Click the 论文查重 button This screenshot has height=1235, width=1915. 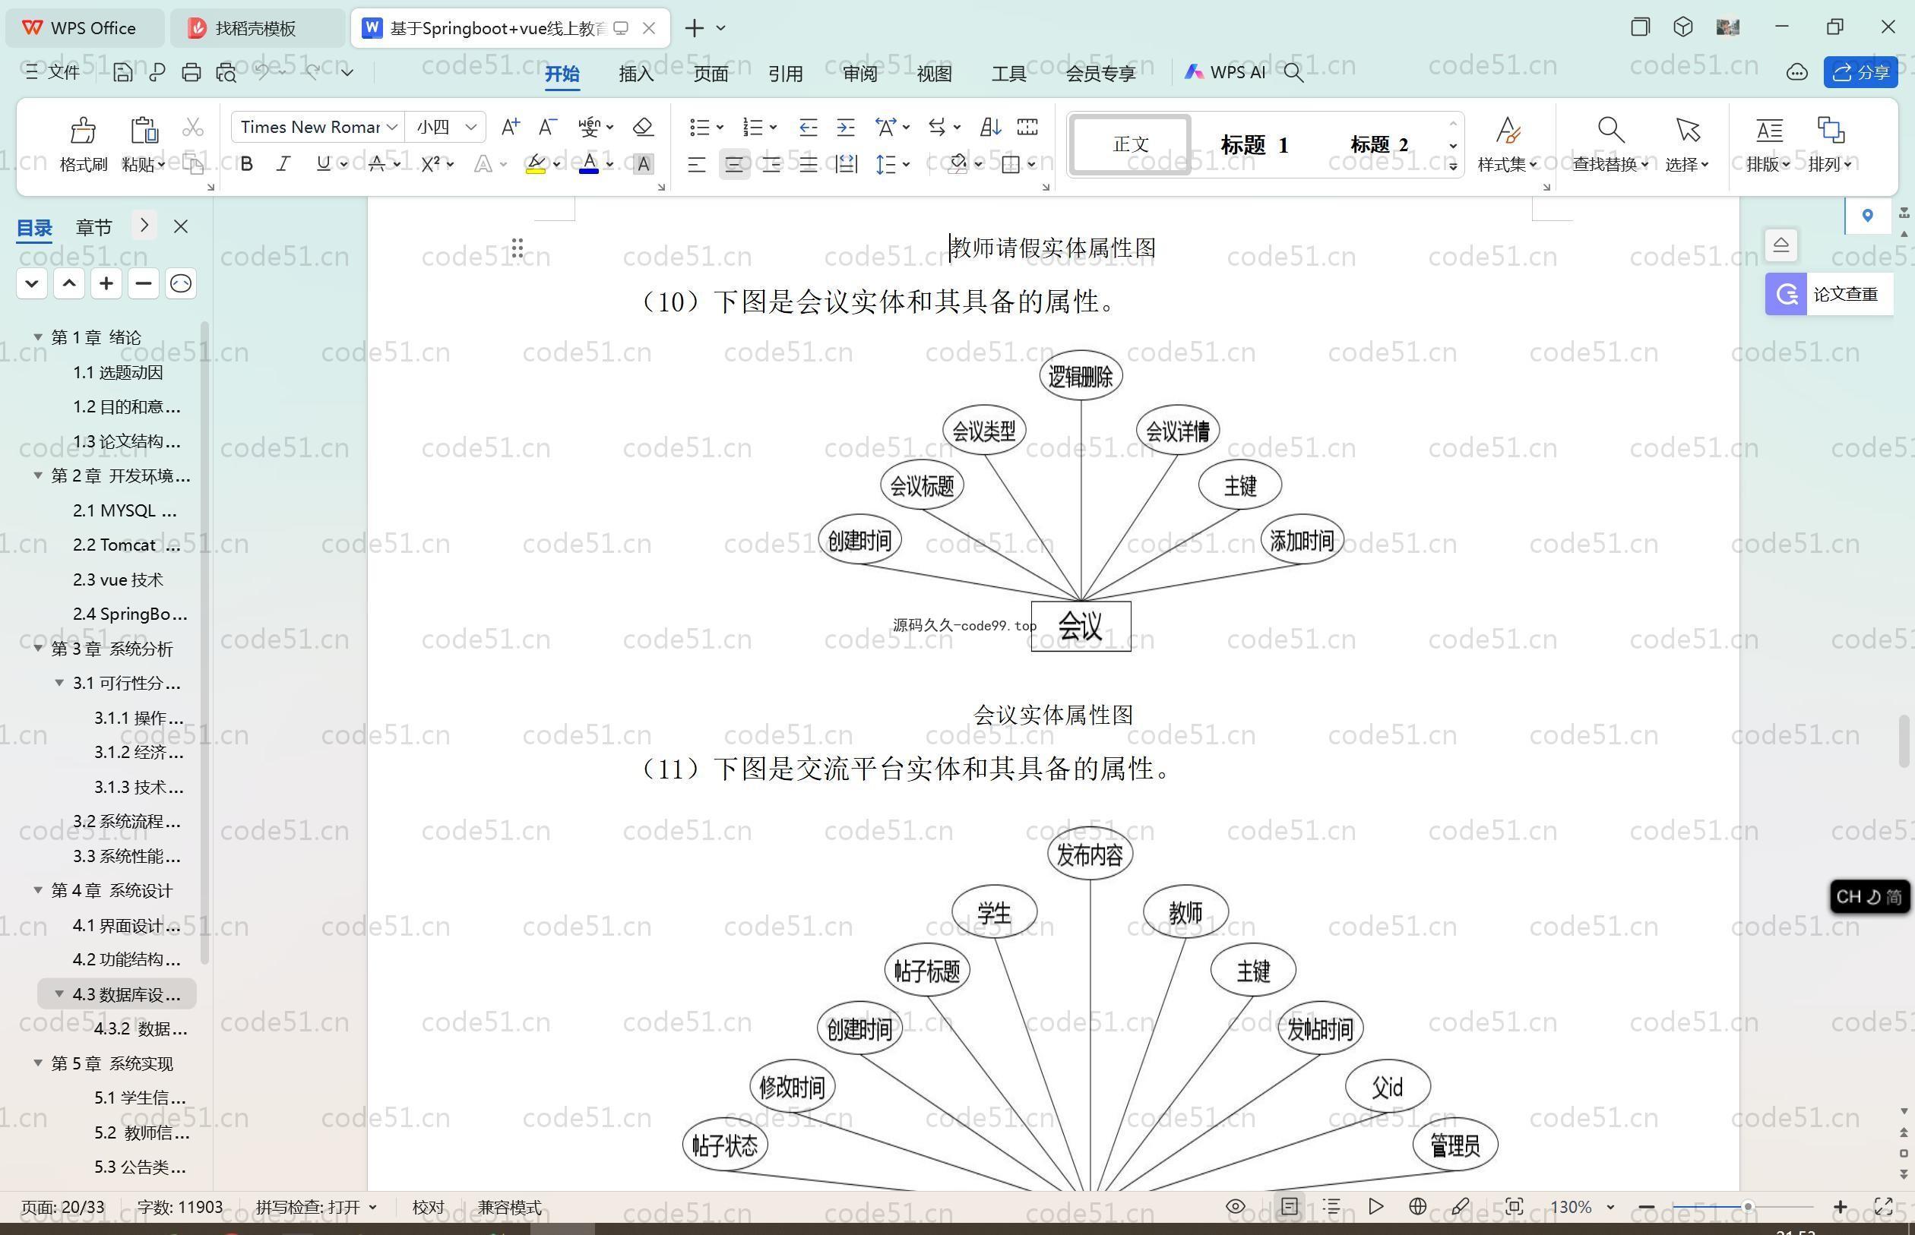[1829, 293]
